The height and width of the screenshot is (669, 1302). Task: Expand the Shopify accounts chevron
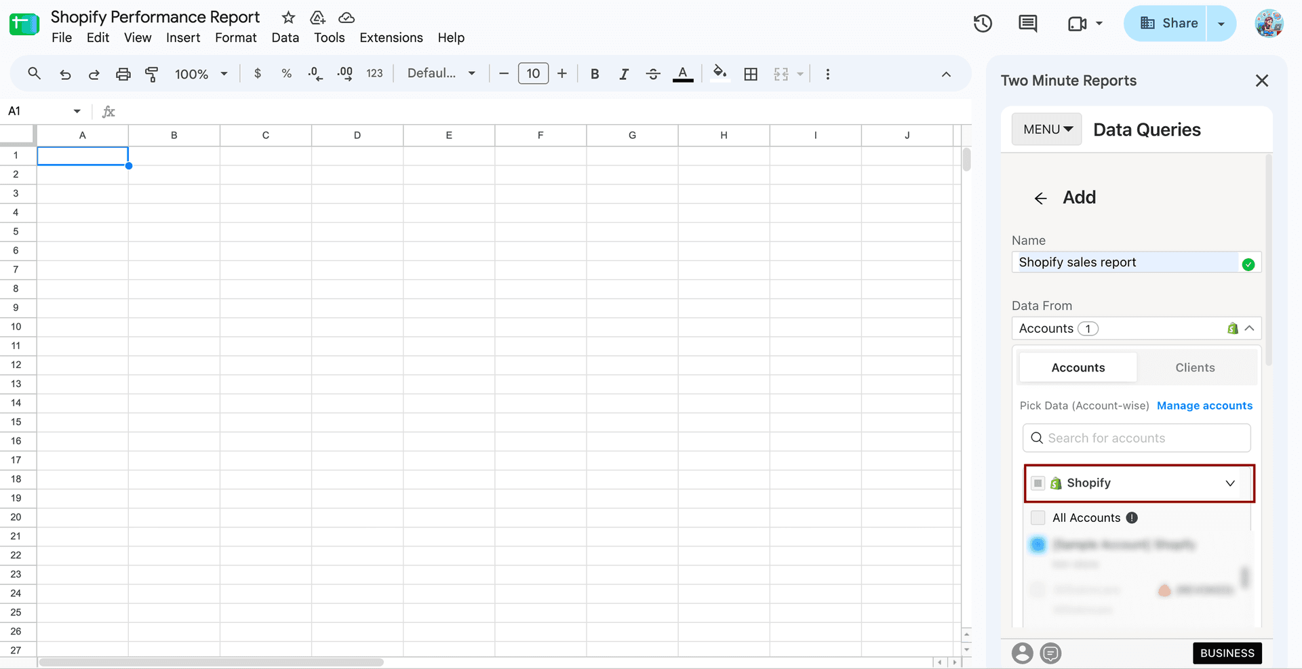[x=1230, y=483]
